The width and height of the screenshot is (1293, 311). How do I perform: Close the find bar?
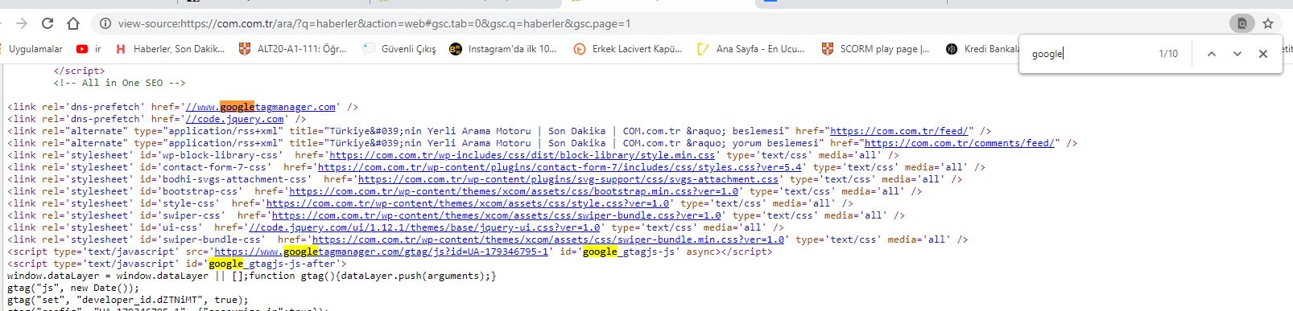[1263, 54]
